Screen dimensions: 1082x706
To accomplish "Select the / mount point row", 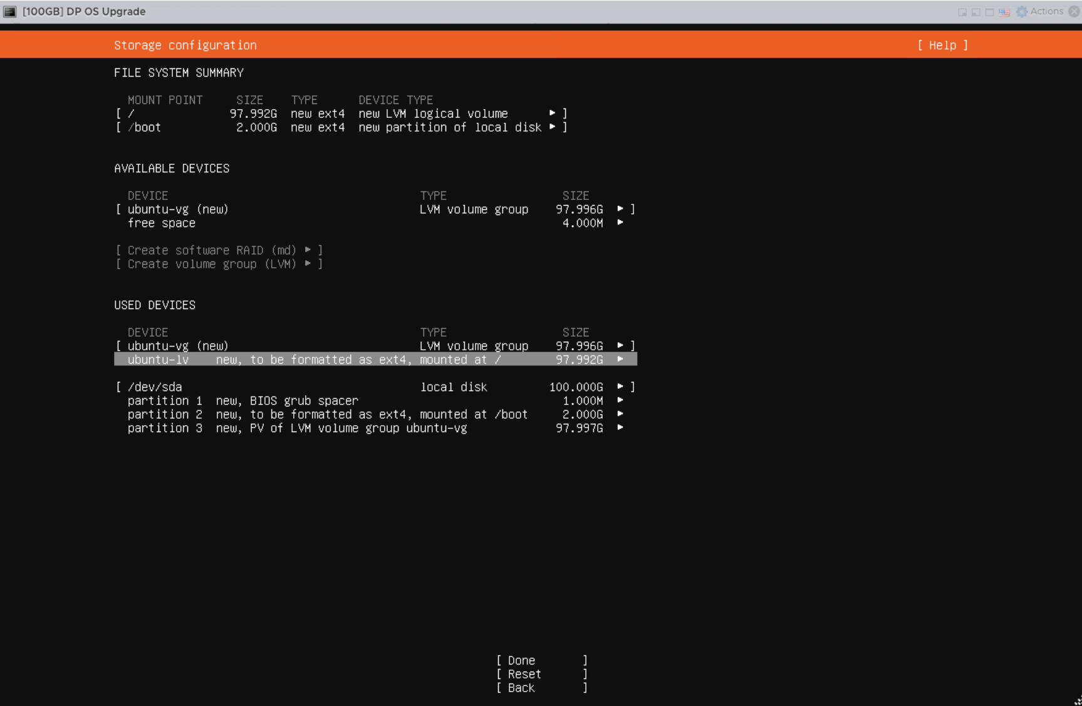I will point(341,113).
